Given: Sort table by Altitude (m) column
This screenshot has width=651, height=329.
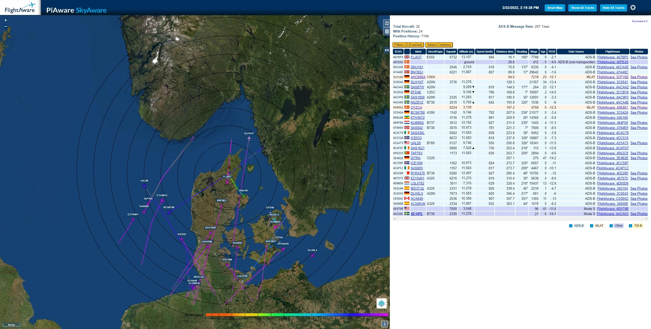Looking at the screenshot, I should pos(466,52).
